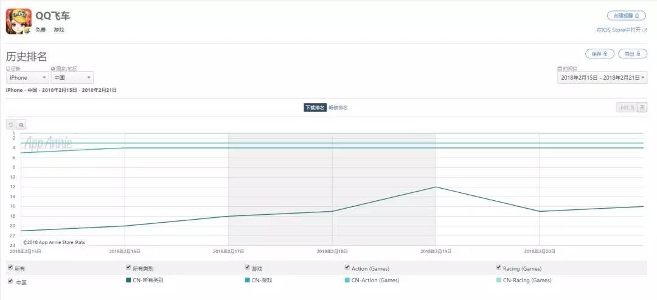Click the peak data point on Feb 19

tap(436, 187)
